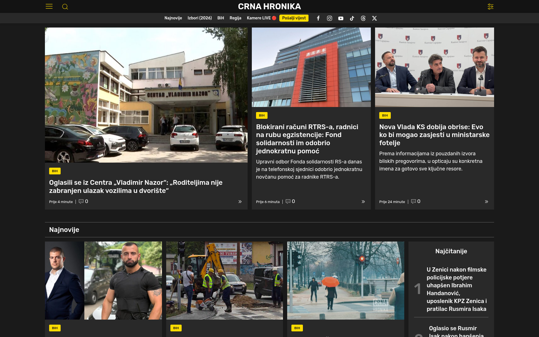Image resolution: width=539 pixels, height=337 pixels.
Task: Click BIH tag on Vladimir Nazor article
Action: pyautogui.click(x=55, y=171)
